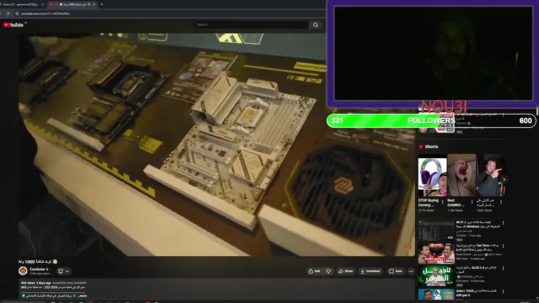Screen dimensions: 539x303
Task: Click the '4.5K views • 9 hours ago' text
Action: click(470, 281)
